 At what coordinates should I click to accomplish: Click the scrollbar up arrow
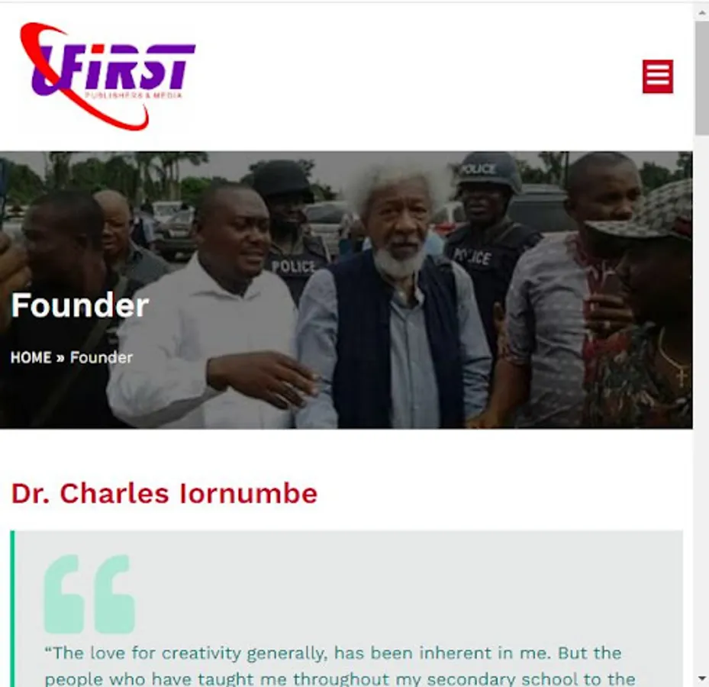(701, 13)
